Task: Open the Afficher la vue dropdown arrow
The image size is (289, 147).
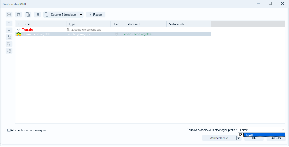Action: (239, 138)
